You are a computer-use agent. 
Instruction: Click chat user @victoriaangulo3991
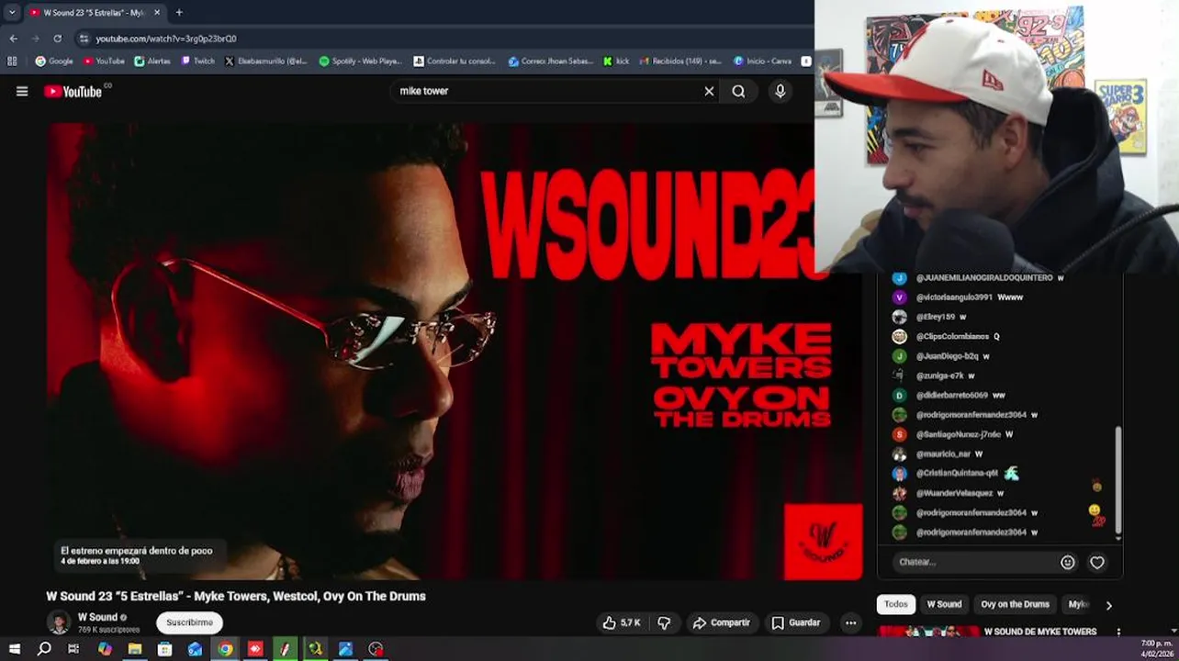point(954,297)
